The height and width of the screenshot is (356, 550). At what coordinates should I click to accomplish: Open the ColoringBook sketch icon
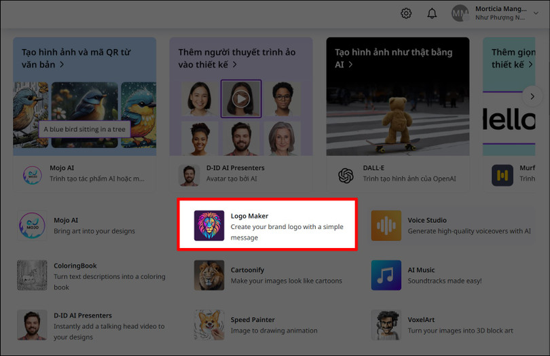coord(32,275)
